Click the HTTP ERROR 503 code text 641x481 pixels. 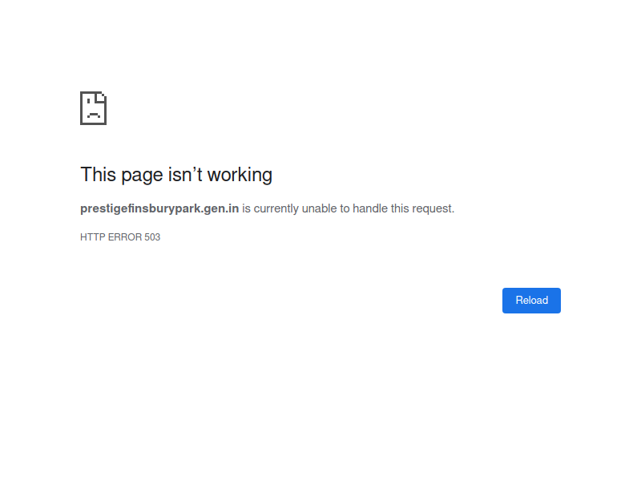(x=120, y=237)
